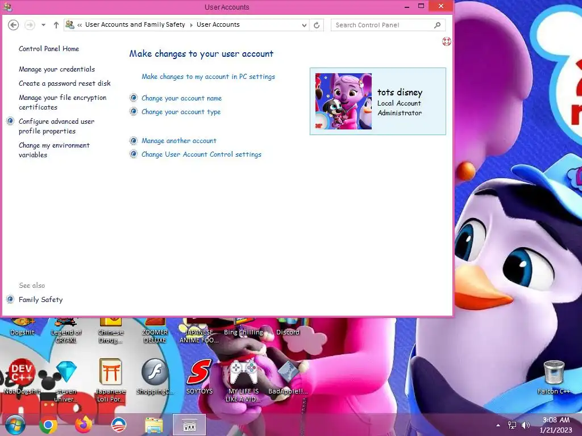Select the ShoppingC... Flash desktop icon
582x436 pixels.
[155, 377]
